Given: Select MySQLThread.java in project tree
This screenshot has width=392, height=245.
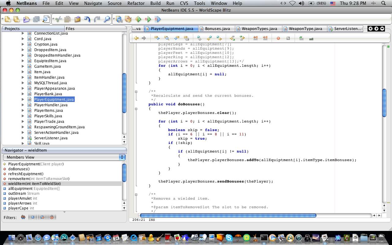Looking at the screenshot, I should coord(51,83).
